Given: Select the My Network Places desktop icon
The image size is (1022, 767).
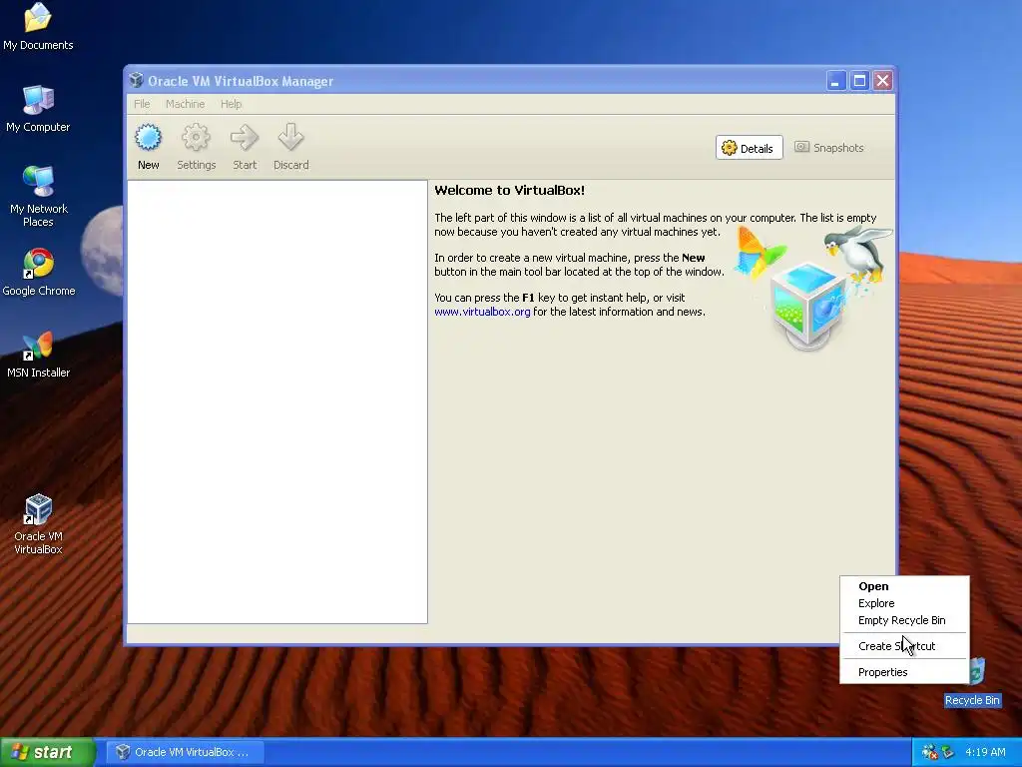Looking at the screenshot, I should 38,196.
